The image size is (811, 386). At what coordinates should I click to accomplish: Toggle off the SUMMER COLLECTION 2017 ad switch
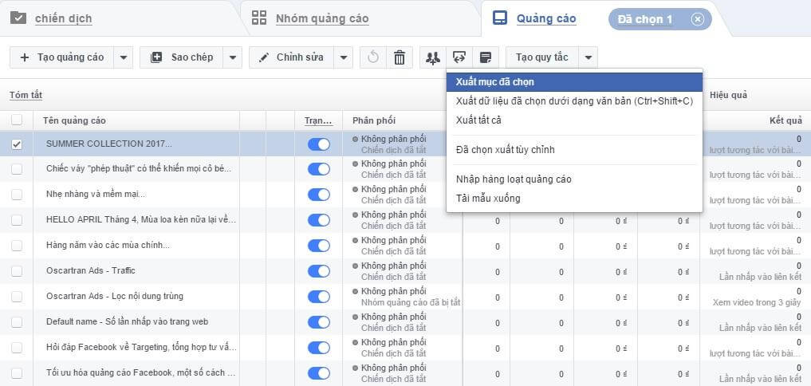click(x=319, y=144)
